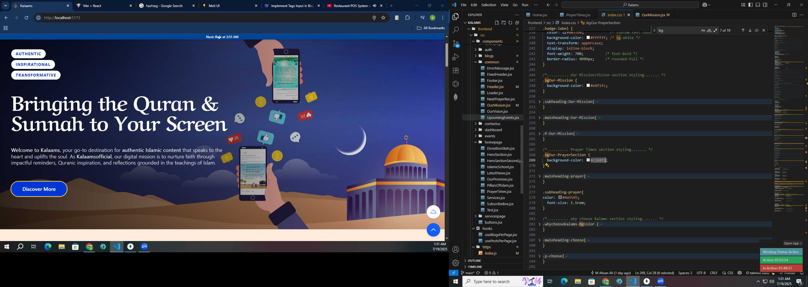Bookmark this page star in Chrome

point(383,18)
